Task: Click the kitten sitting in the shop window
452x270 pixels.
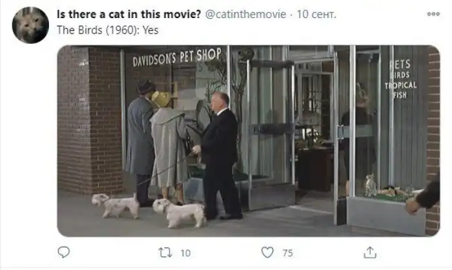Action: (371, 185)
